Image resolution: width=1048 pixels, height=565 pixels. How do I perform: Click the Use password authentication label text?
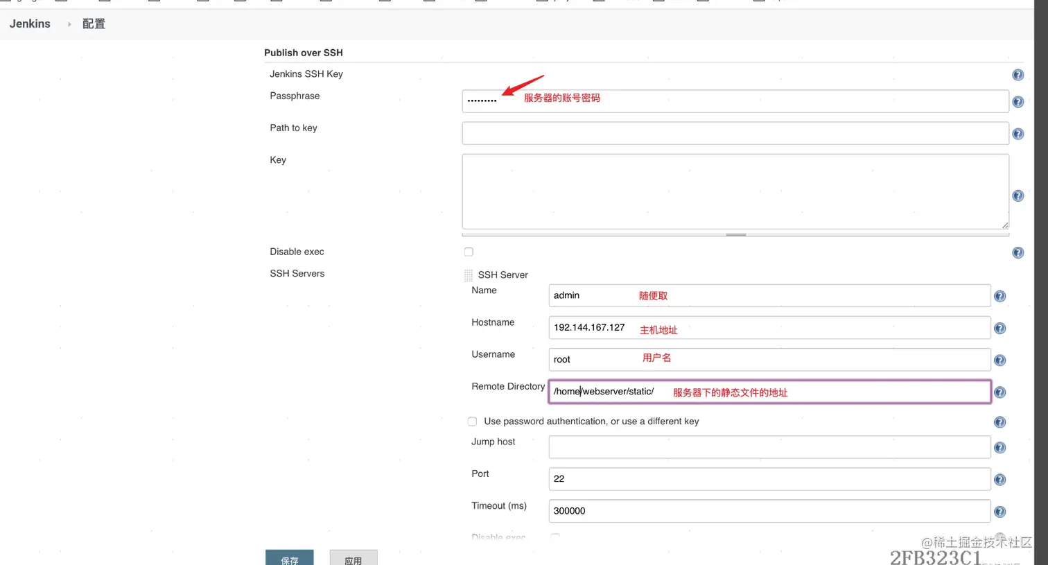(591, 421)
